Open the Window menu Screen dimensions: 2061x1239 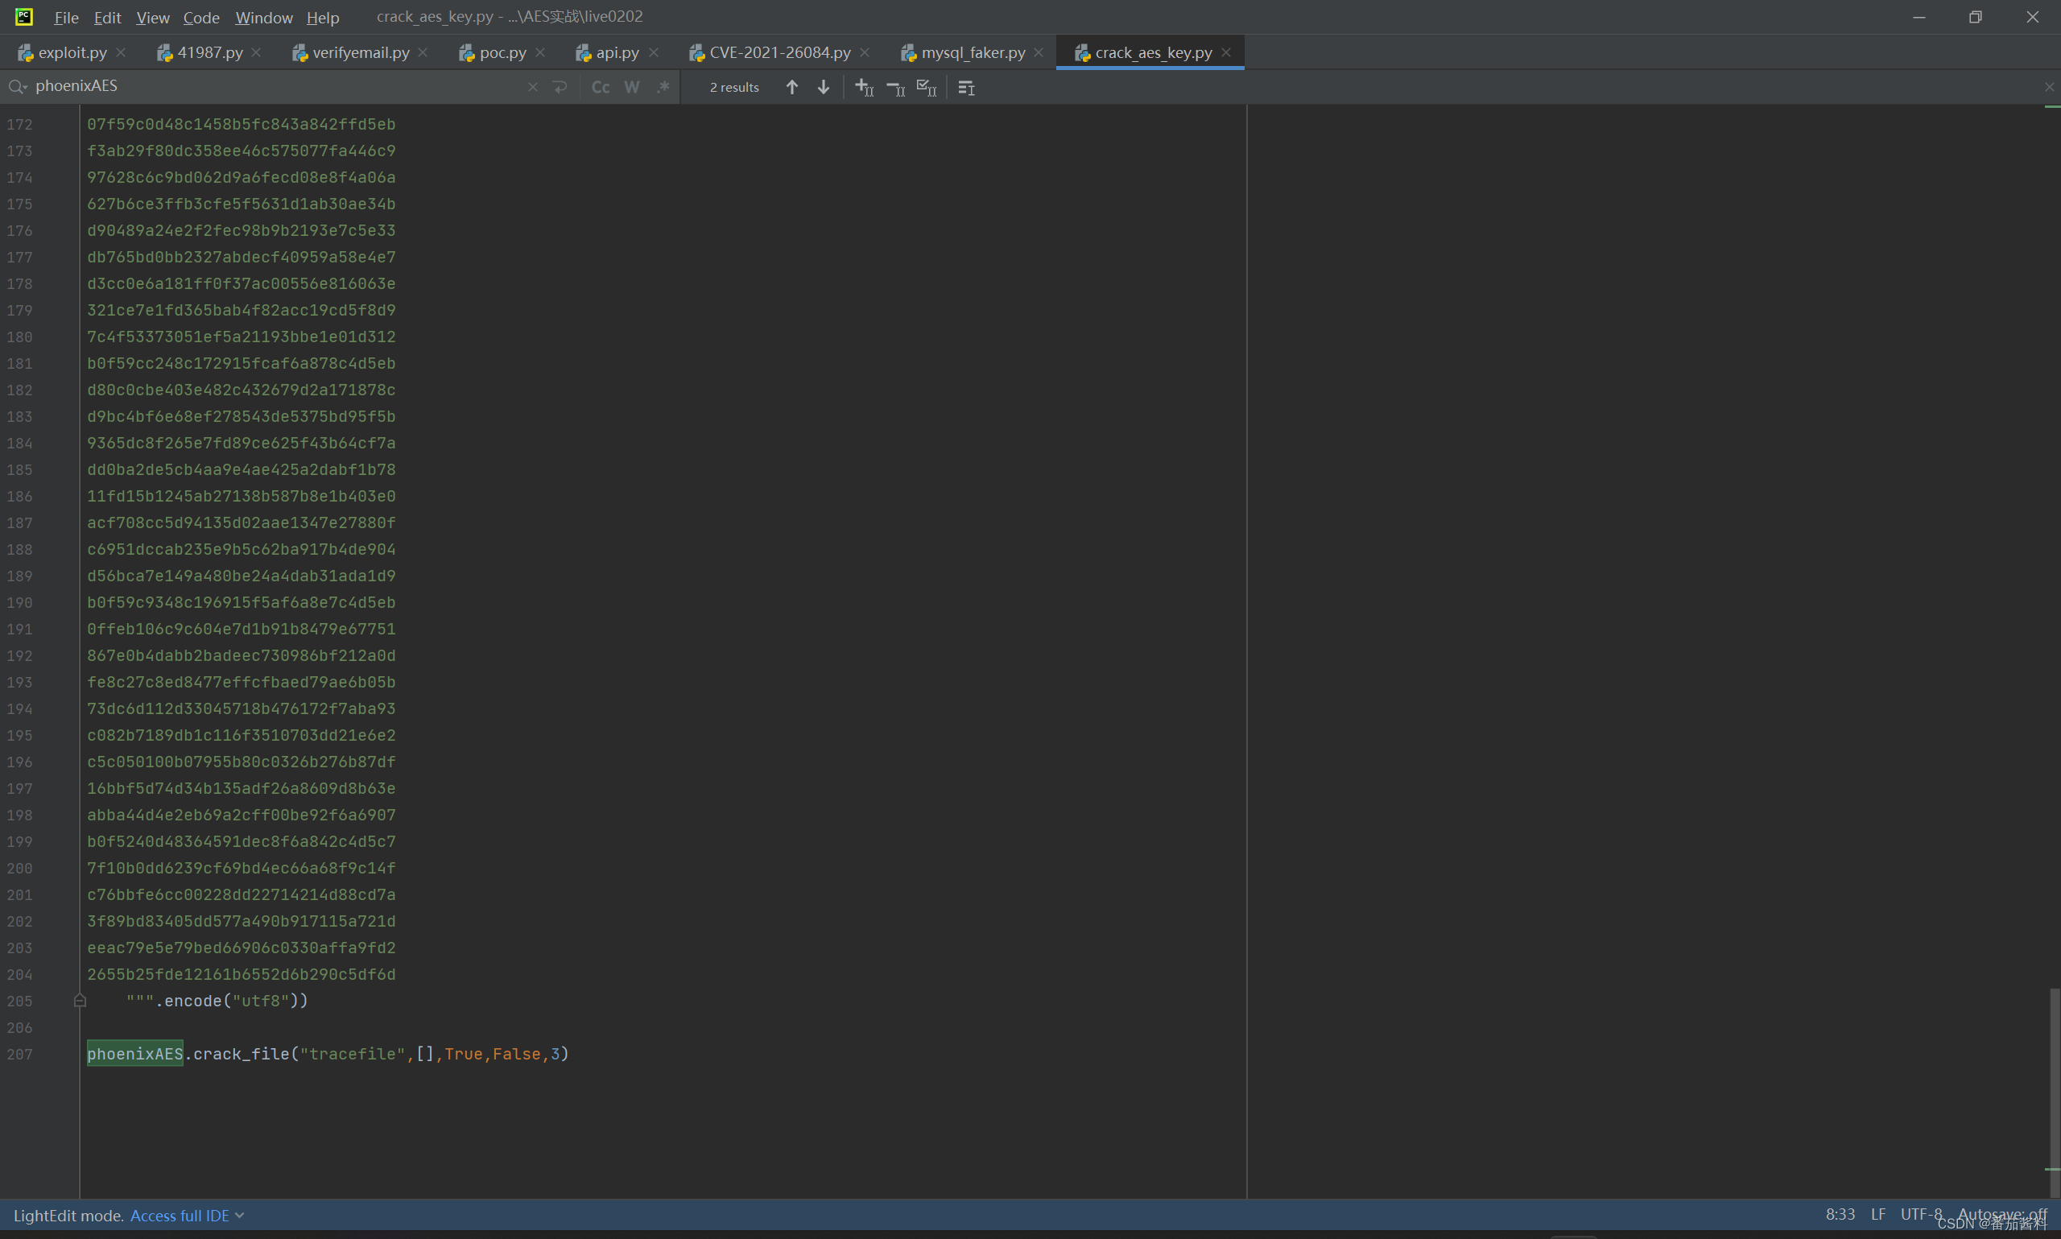264,17
